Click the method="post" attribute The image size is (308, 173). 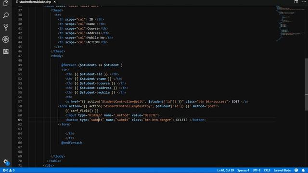click(x=205, y=106)
